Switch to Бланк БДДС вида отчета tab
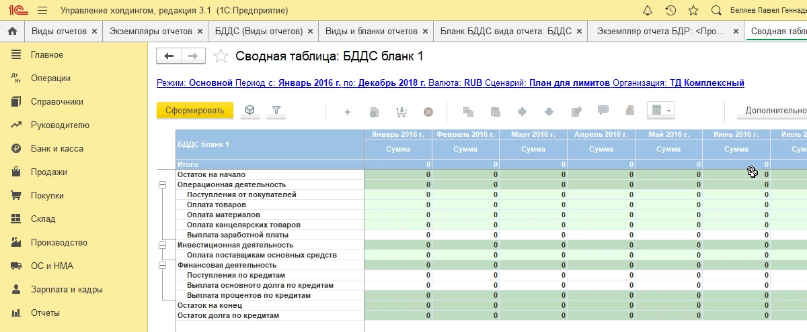Screen dimensions: 807x332 tap(506, 32)
